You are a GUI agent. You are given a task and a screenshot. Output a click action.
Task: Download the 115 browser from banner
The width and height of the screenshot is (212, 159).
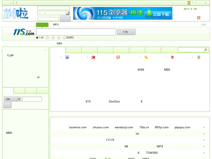(x=158, y=14)
